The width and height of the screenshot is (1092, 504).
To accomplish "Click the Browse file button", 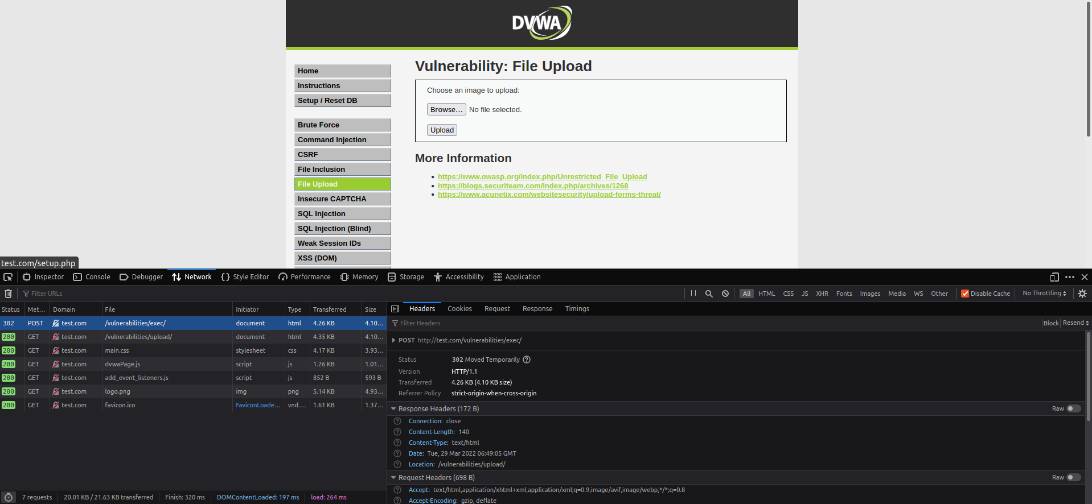I will point(446,109).
